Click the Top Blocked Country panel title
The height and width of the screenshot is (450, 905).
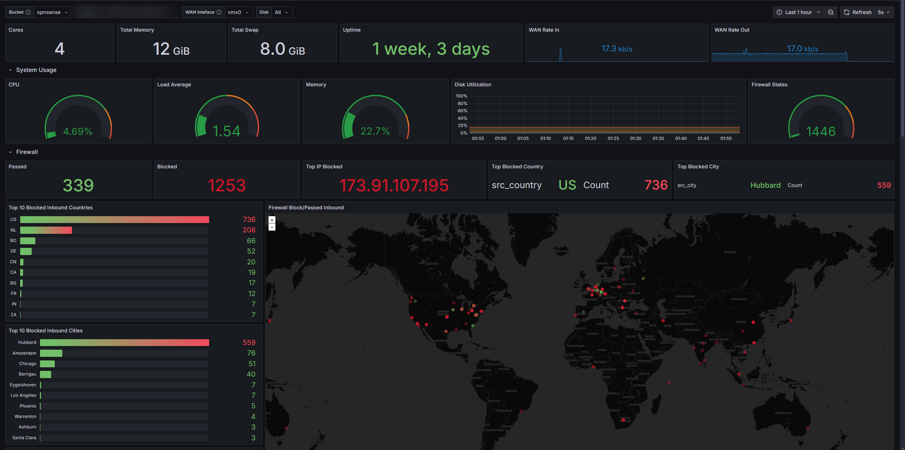518,167
